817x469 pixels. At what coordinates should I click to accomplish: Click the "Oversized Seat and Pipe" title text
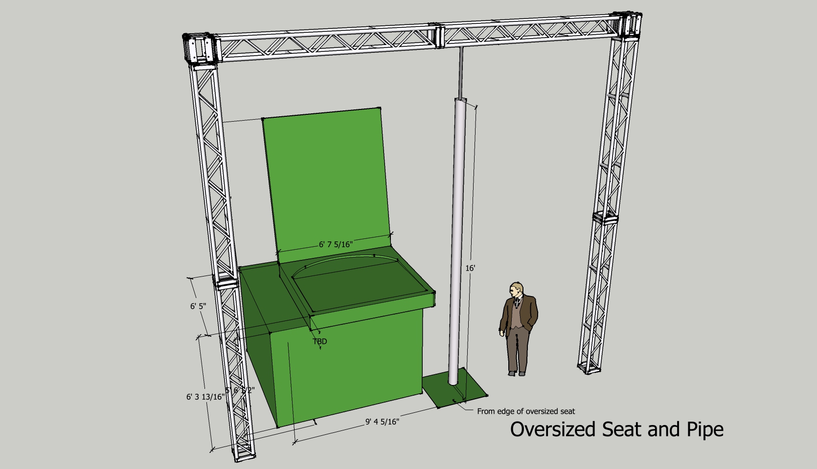click(x=617, y=429)
